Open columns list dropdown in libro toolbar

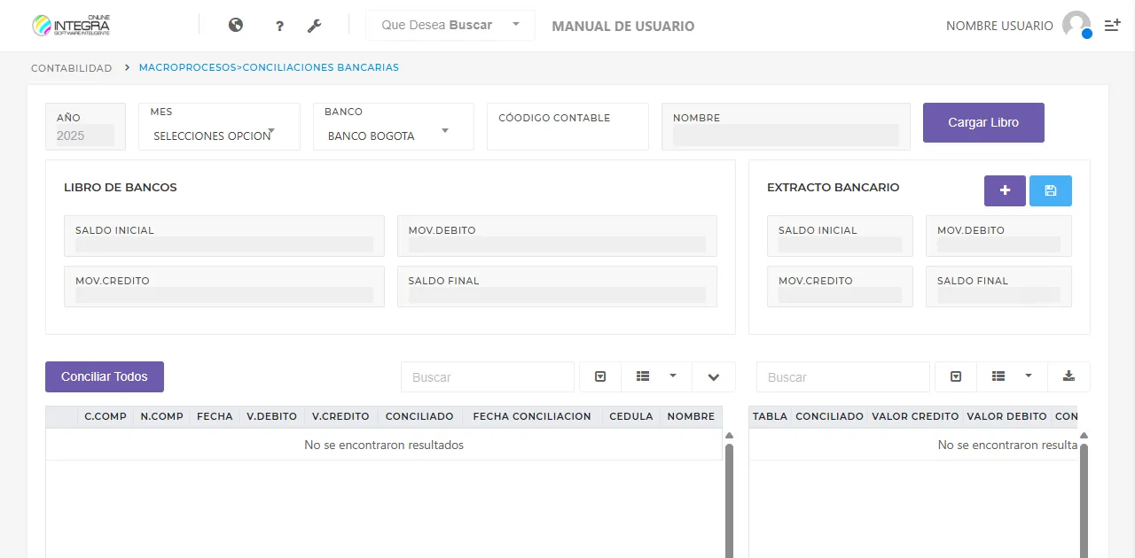656,376
